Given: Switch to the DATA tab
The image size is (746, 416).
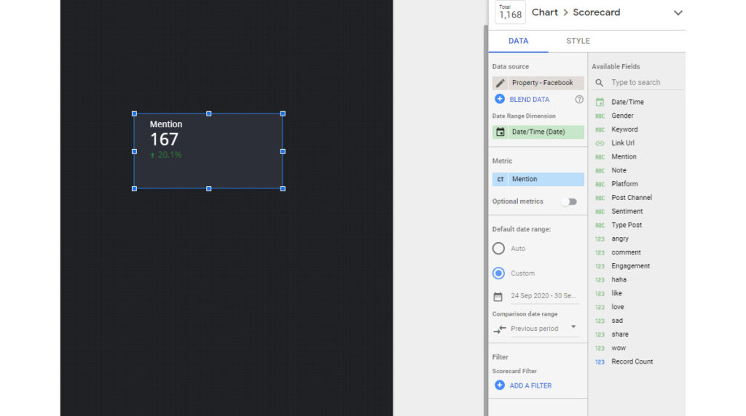Looking at the screenshot, I should [518, 41].
